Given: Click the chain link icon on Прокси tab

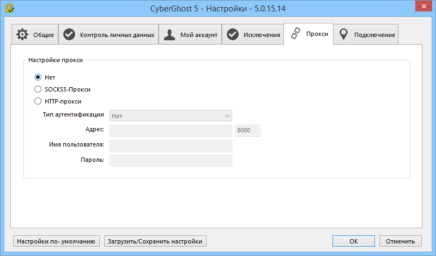Looking at the screenshot, I should pos(295,34).
